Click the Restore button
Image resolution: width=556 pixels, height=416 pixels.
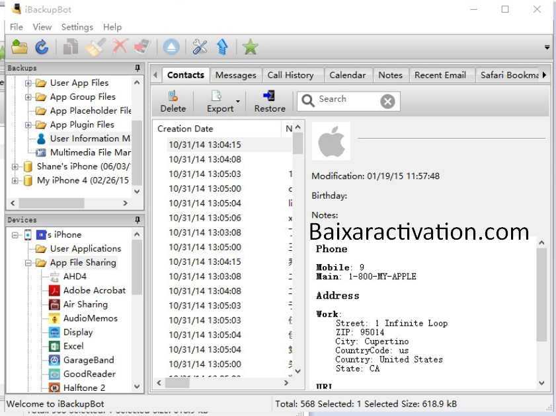tap(270, 101)
